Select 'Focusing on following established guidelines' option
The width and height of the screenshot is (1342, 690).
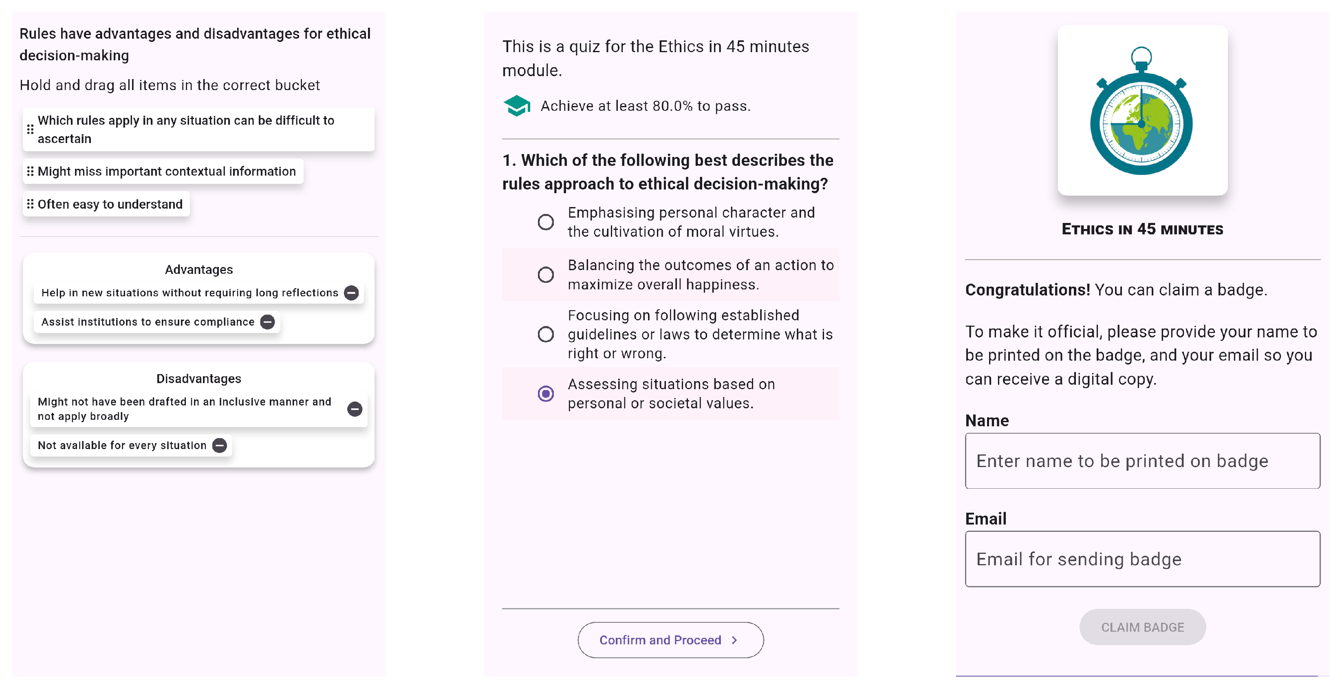pyautogui.click(x=545, y=334)
